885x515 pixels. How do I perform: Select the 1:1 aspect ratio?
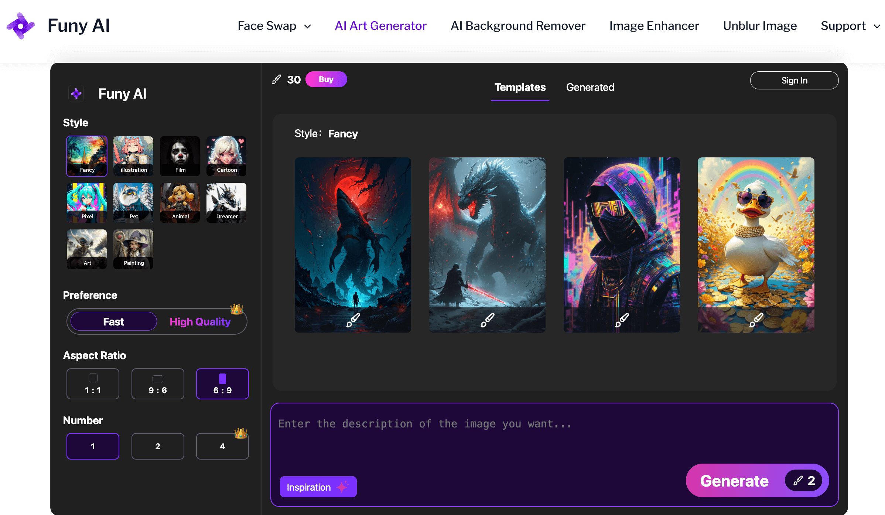93,384
